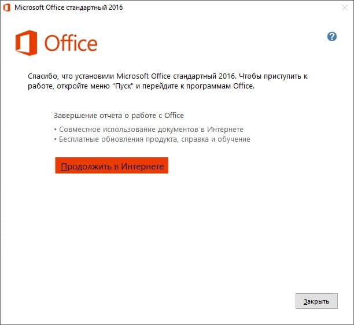Click the underlined П in the Продолжить button
The width and height of the screenshot is (354, 325).
coord(64,167)
